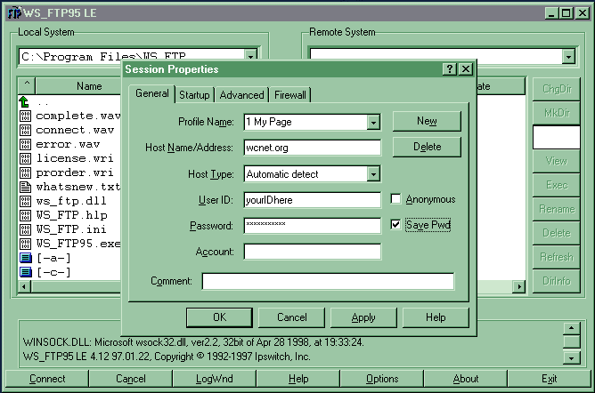The image size is (595, 393).
Task: Click the sort caret column header in local list
Action: click(27, 85)
